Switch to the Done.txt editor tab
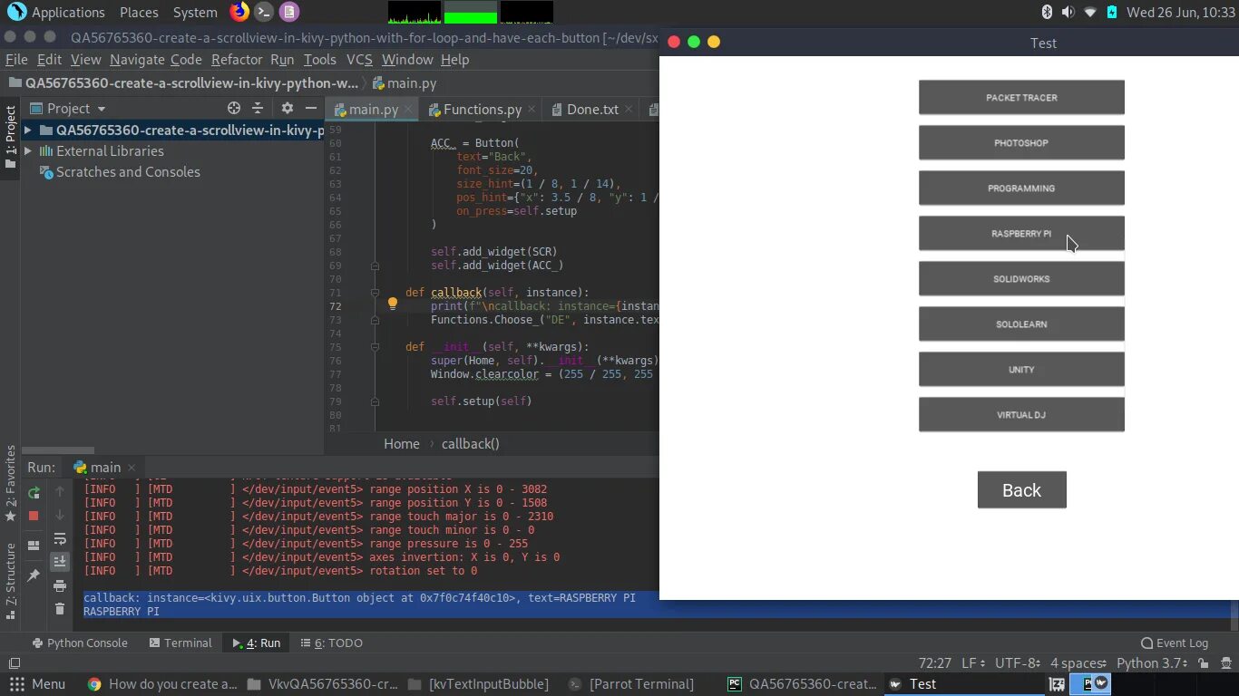This screenshot has width=1239, height=696. coord(592,109)
